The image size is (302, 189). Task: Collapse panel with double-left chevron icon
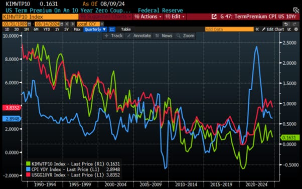[x=257, y=29]
